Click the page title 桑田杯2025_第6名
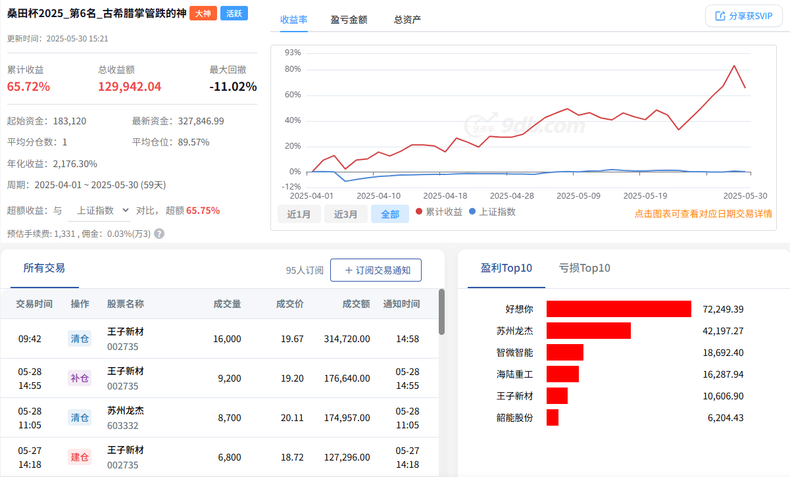 [96, 13]
